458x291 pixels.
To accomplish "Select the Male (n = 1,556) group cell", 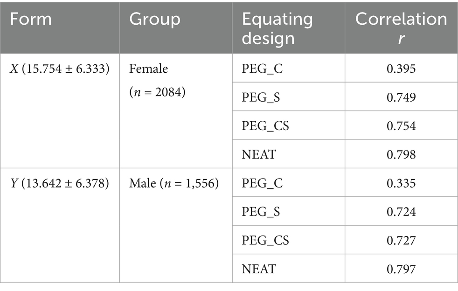I will point(174,183).
